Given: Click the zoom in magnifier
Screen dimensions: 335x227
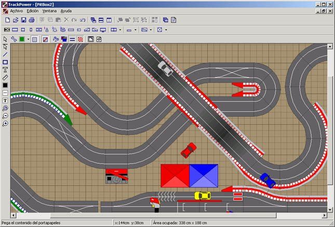Looking at the screenshot, I should click(5, 124).
